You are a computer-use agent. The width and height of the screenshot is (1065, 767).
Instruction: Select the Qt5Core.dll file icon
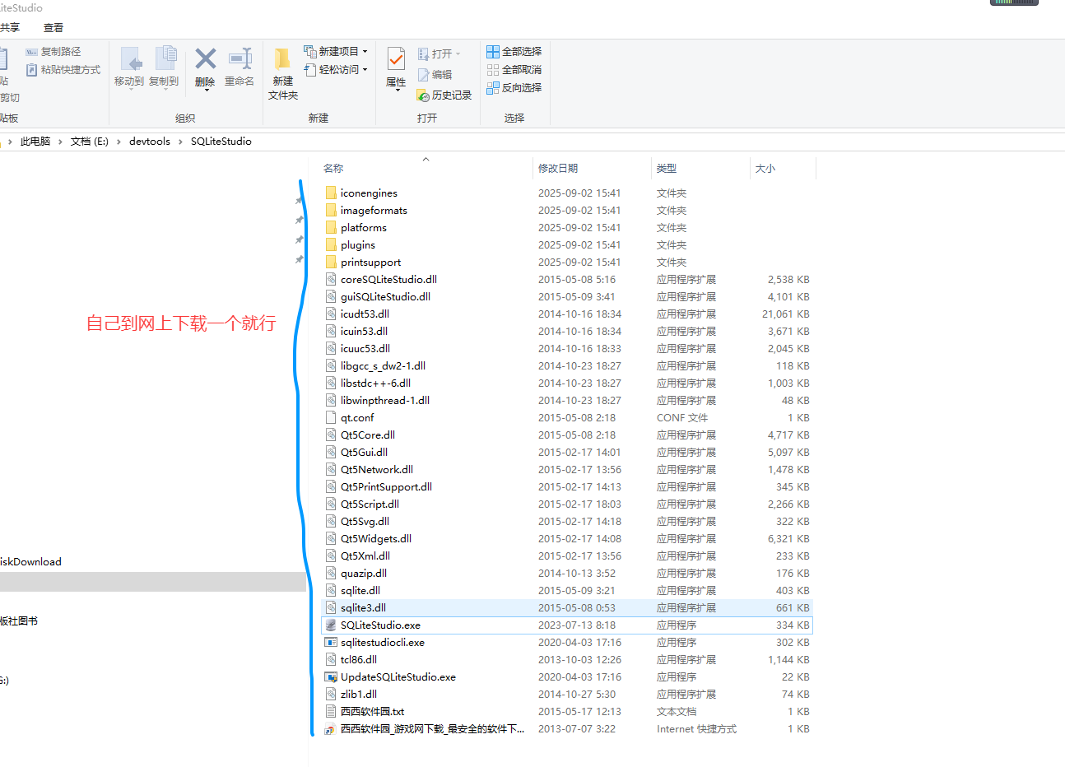[x=331, y=435]
